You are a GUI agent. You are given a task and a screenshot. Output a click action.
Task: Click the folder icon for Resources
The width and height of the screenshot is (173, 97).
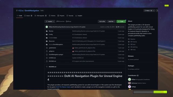47,41
